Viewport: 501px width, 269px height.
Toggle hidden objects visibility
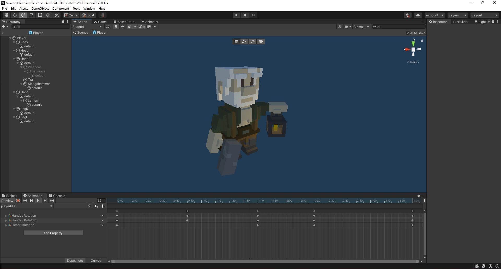tap(142, 27)
